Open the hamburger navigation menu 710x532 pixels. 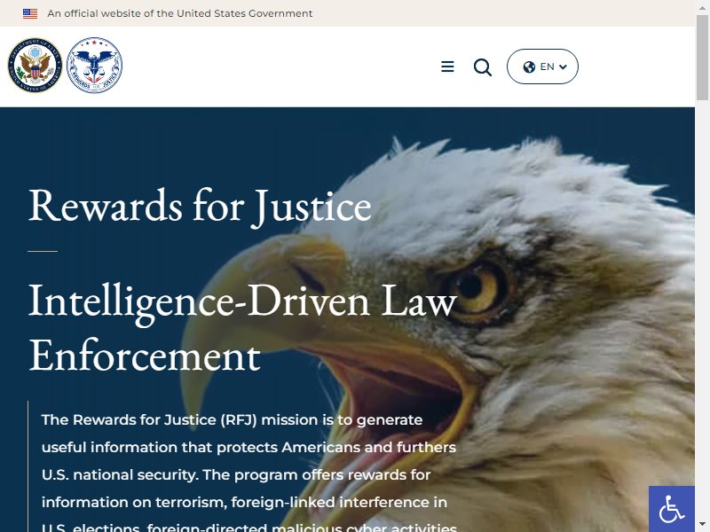click(x=447, y=66)
